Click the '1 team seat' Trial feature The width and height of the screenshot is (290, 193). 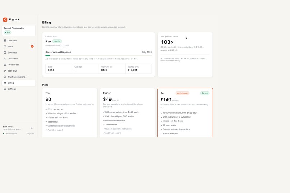53,122
